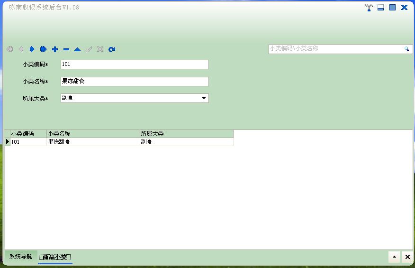Viewport: 415px width, 268px height.
Task: Go to first record navigation arrow
Action: [x=10, y=49]
